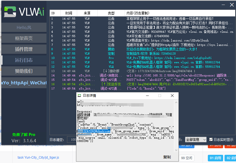The height and width of the screenshot is (163, 236).
Task: Minimize the 日志详情 dialog
Action: tap(147, 96)
